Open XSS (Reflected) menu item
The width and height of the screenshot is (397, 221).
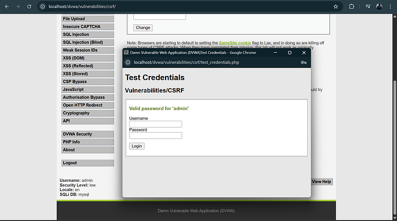pos(87,66)
